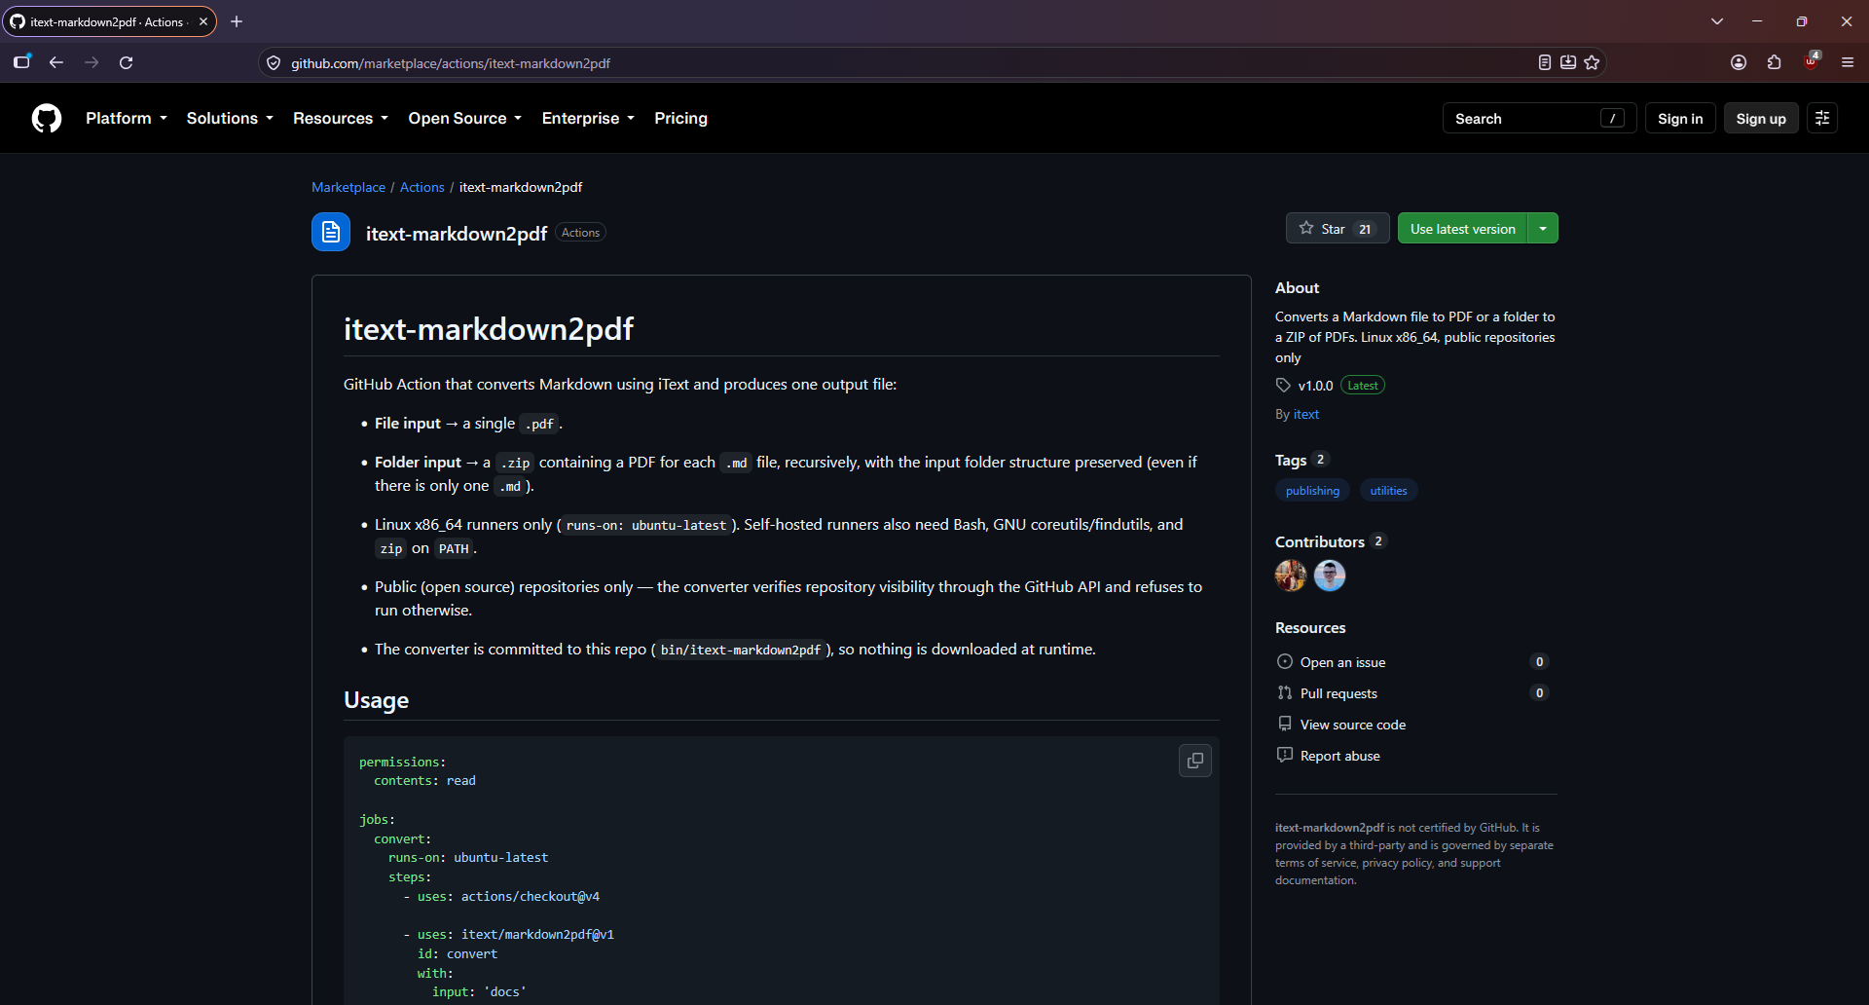
Task: Star this action
Action: point(1338,229)
